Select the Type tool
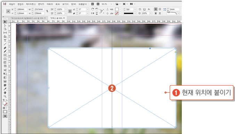Screen dimensions: 235x134 point(5,40)
